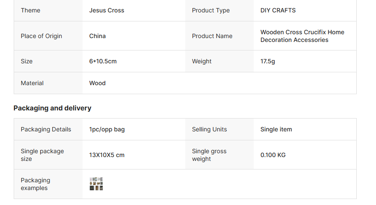
Task: Select the "Single item" selling units value
Action: [276, 129]
